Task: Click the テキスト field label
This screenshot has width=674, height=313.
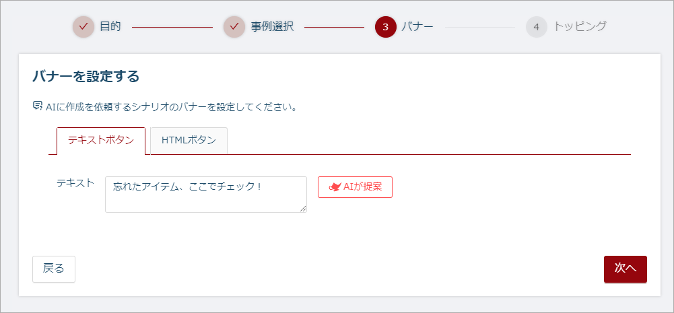Action: (x=75, y=183)
